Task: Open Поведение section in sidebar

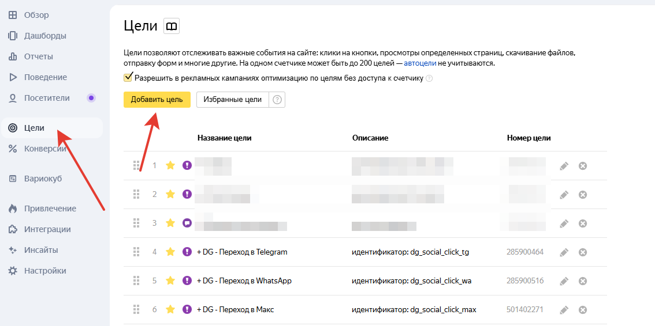Action: (x=45, y=77)
